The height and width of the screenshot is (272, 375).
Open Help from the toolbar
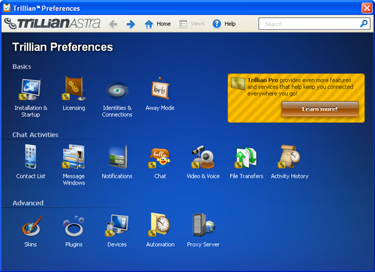pyautogui.click(x=224, y=24)
